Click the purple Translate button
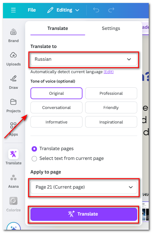 coord(84,214)
